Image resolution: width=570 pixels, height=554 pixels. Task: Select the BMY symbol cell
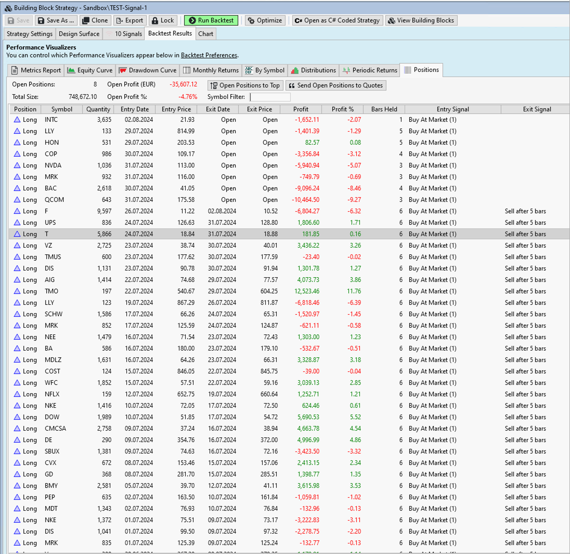point(51,486)
